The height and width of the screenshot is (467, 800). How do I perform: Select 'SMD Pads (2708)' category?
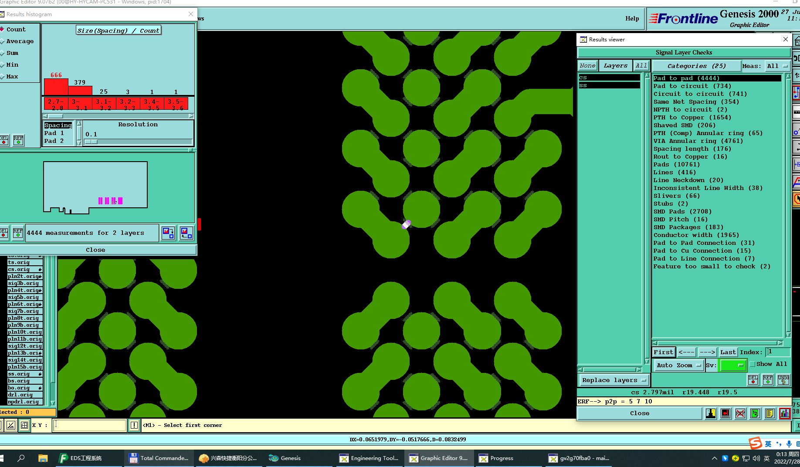pyautogui.click(x=682, y=211)
